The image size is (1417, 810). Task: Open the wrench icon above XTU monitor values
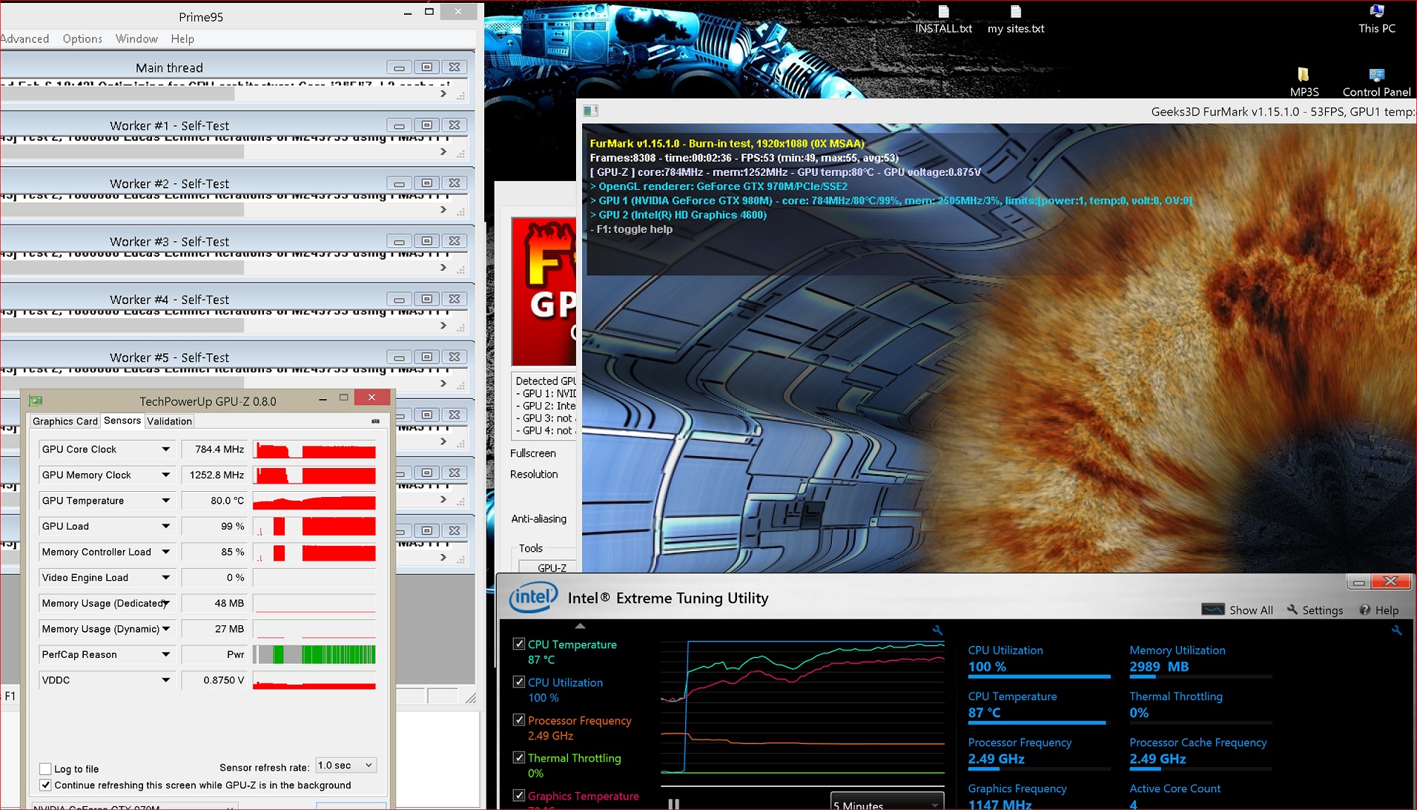pos(1396,630)
